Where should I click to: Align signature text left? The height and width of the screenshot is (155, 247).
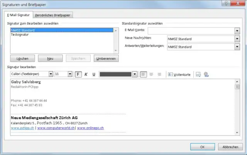pyautogui.click(x=143, y=74)
